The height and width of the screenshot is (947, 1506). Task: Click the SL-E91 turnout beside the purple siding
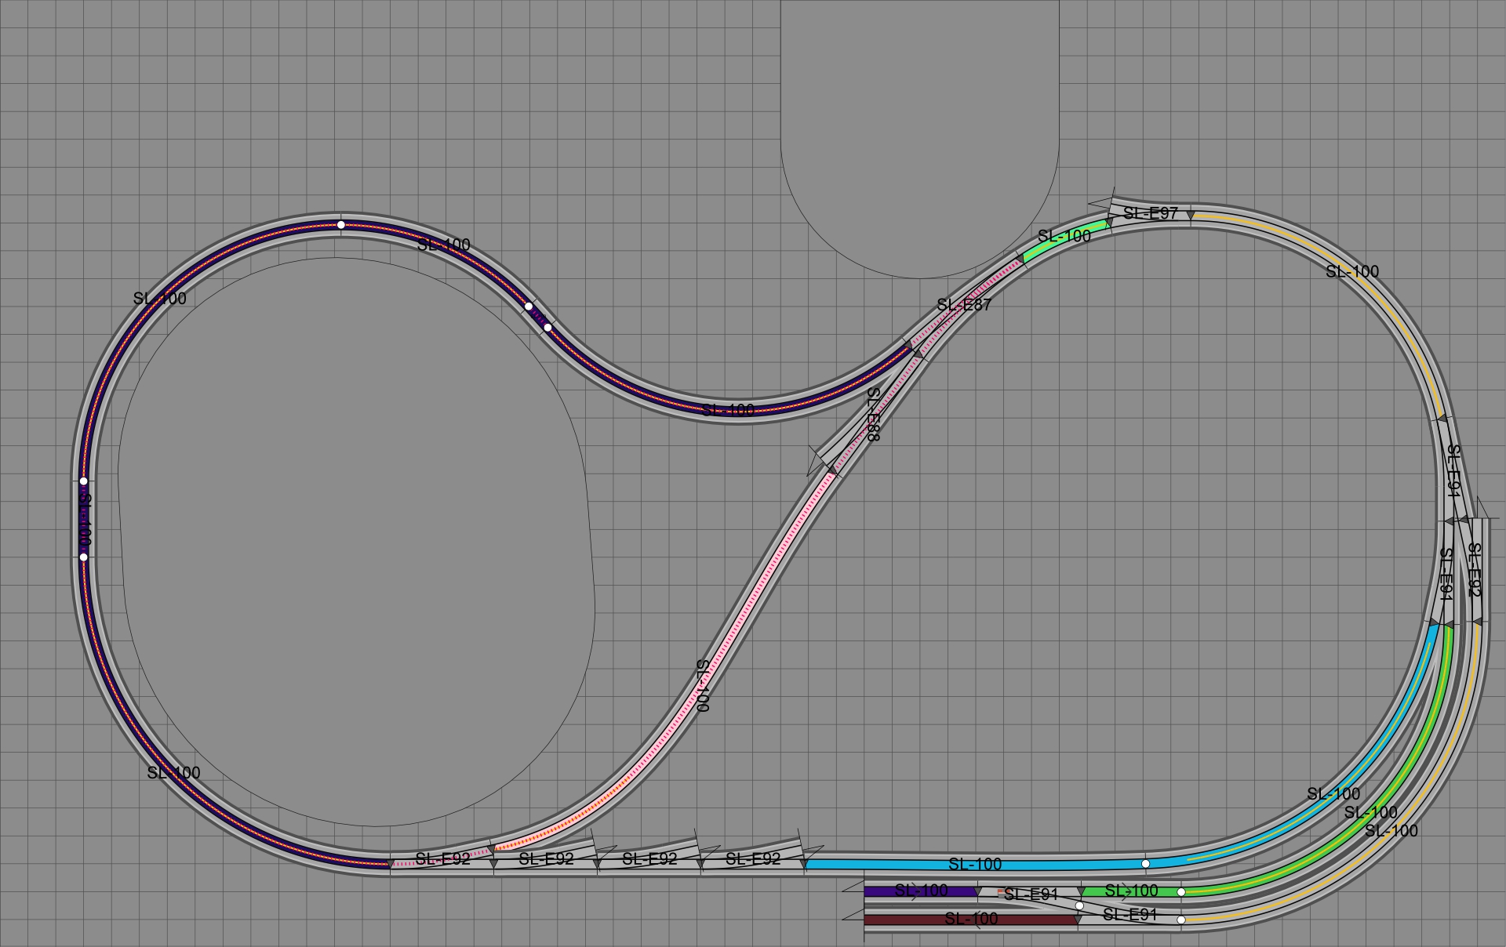(x=1031, y=894)
